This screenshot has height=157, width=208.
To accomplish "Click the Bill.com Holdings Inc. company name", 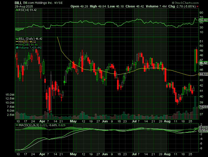I will pos(38,3).
